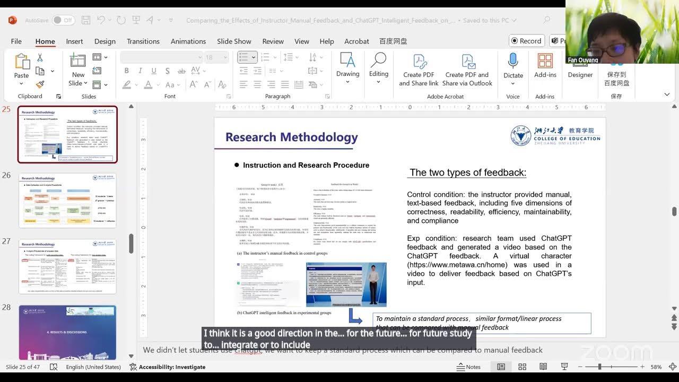679x382 pixels.
Task: Click the Record button
Action: (526, 41)
